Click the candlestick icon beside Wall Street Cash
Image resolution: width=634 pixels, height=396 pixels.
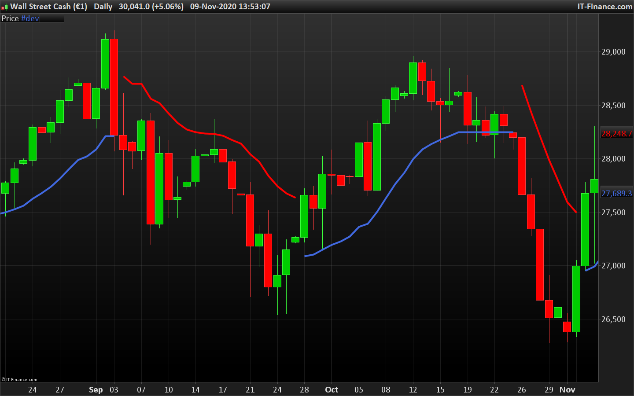[x=5, y=7]
